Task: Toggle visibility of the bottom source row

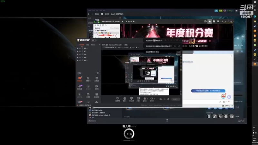Action: [77, 60]
